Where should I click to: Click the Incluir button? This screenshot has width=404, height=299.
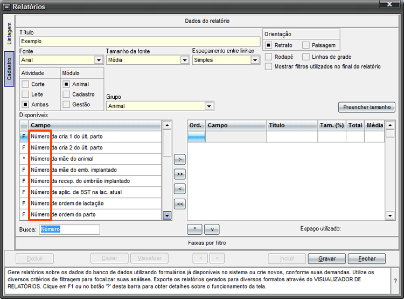click(x=287, y=259)
